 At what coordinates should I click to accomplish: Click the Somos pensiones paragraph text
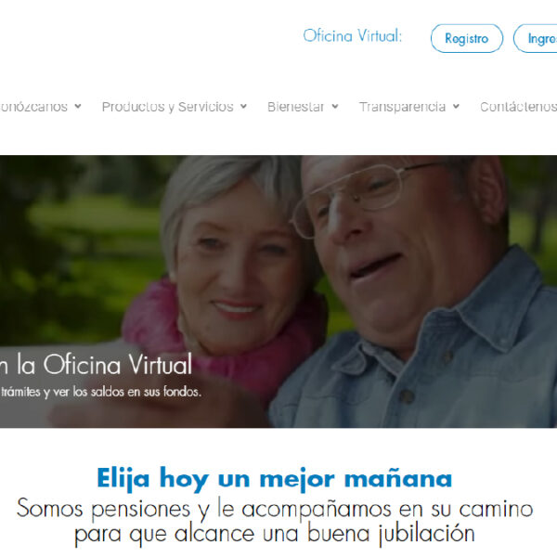tap(275, 521)
